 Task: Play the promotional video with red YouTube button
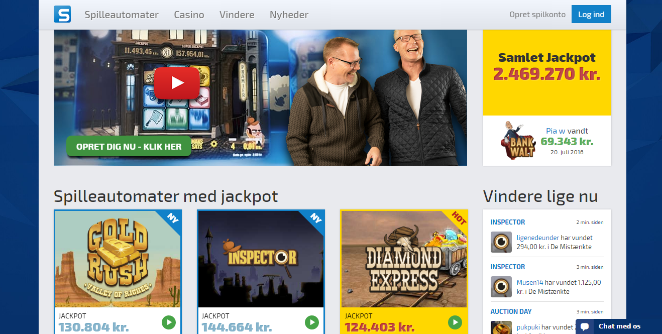[x=177, y=83]
